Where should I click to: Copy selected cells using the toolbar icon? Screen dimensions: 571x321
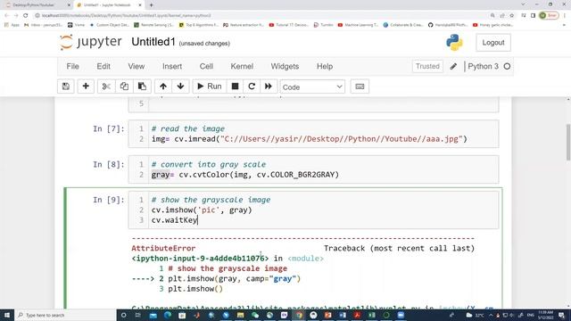124,86
